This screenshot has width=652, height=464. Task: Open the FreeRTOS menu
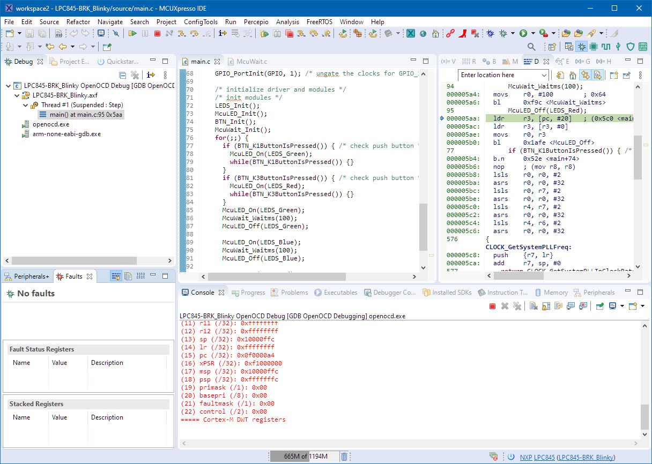click(x=319, y=22)
